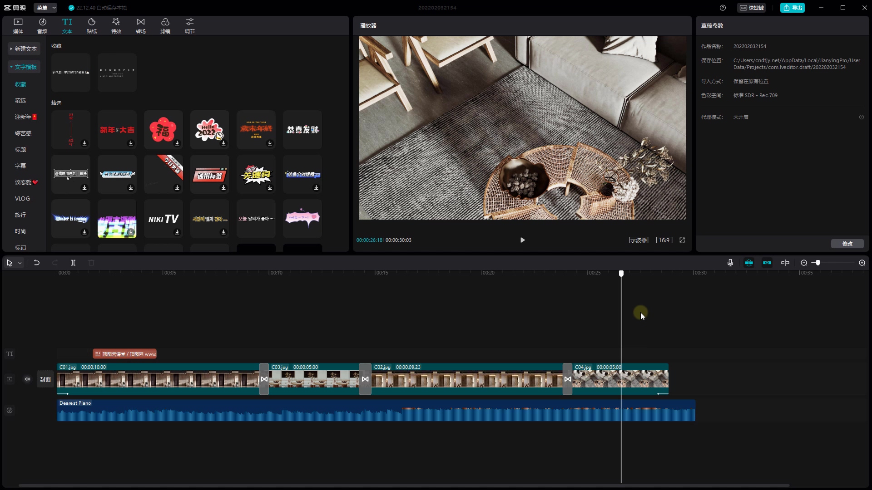
Task: Mute the main video track audio
Action: coord(27,379)
